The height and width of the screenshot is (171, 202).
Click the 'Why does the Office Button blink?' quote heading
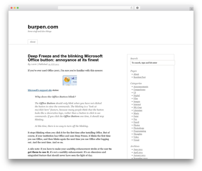coord(55,97)
